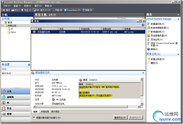
Task: Collapse the Virtual Machine Manager actions section
Action: point(178,19)
